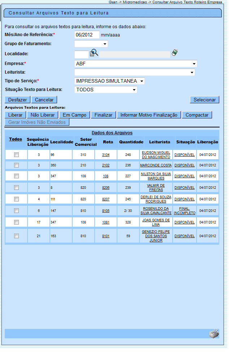
Task: Click the Desfazer button
Action: click(17, 100)
